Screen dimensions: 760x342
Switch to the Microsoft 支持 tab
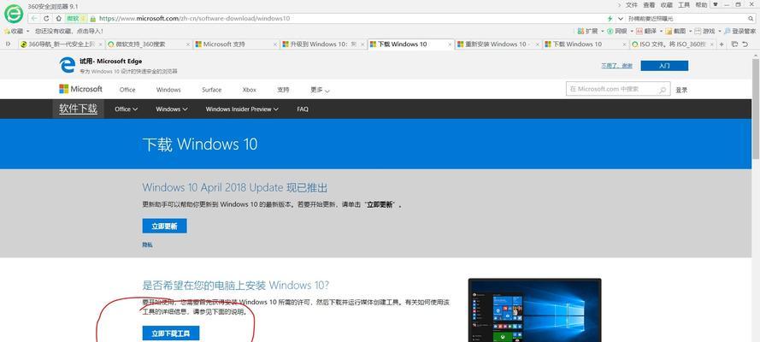click(237, 44)
